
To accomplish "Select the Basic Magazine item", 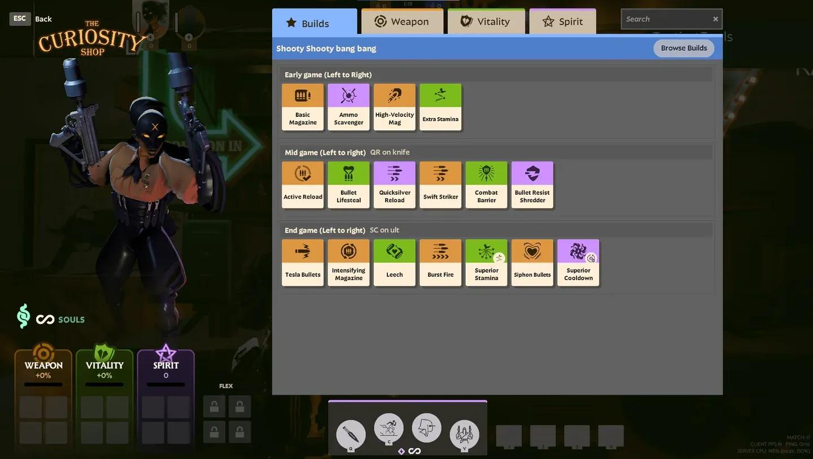I will point(303,107).
